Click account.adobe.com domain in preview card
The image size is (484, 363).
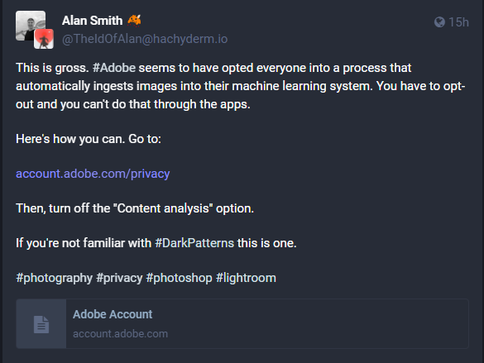pyautogui.click(x=121, y=334)
